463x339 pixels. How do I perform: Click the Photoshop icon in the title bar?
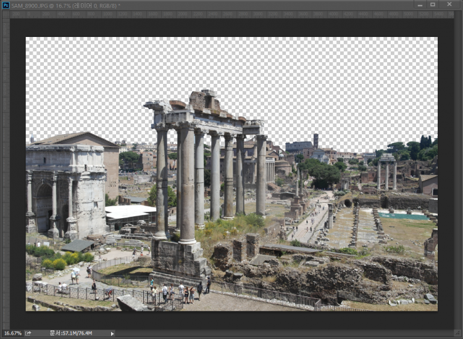pyautogui.click(x=6, y=5)
